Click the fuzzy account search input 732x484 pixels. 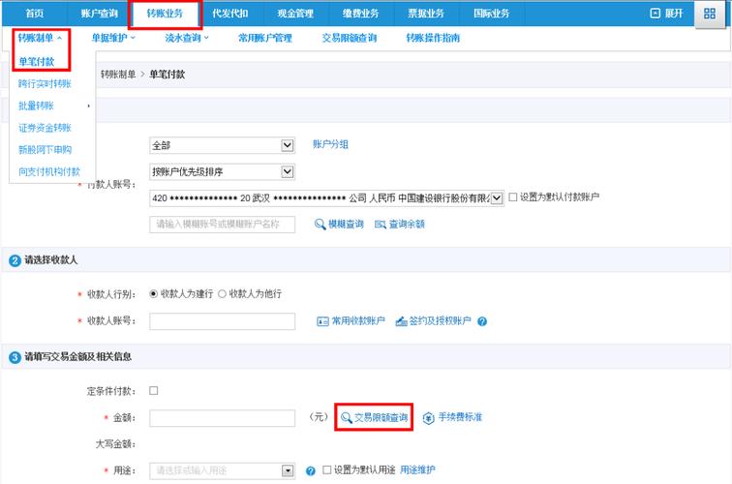[223, 224]
